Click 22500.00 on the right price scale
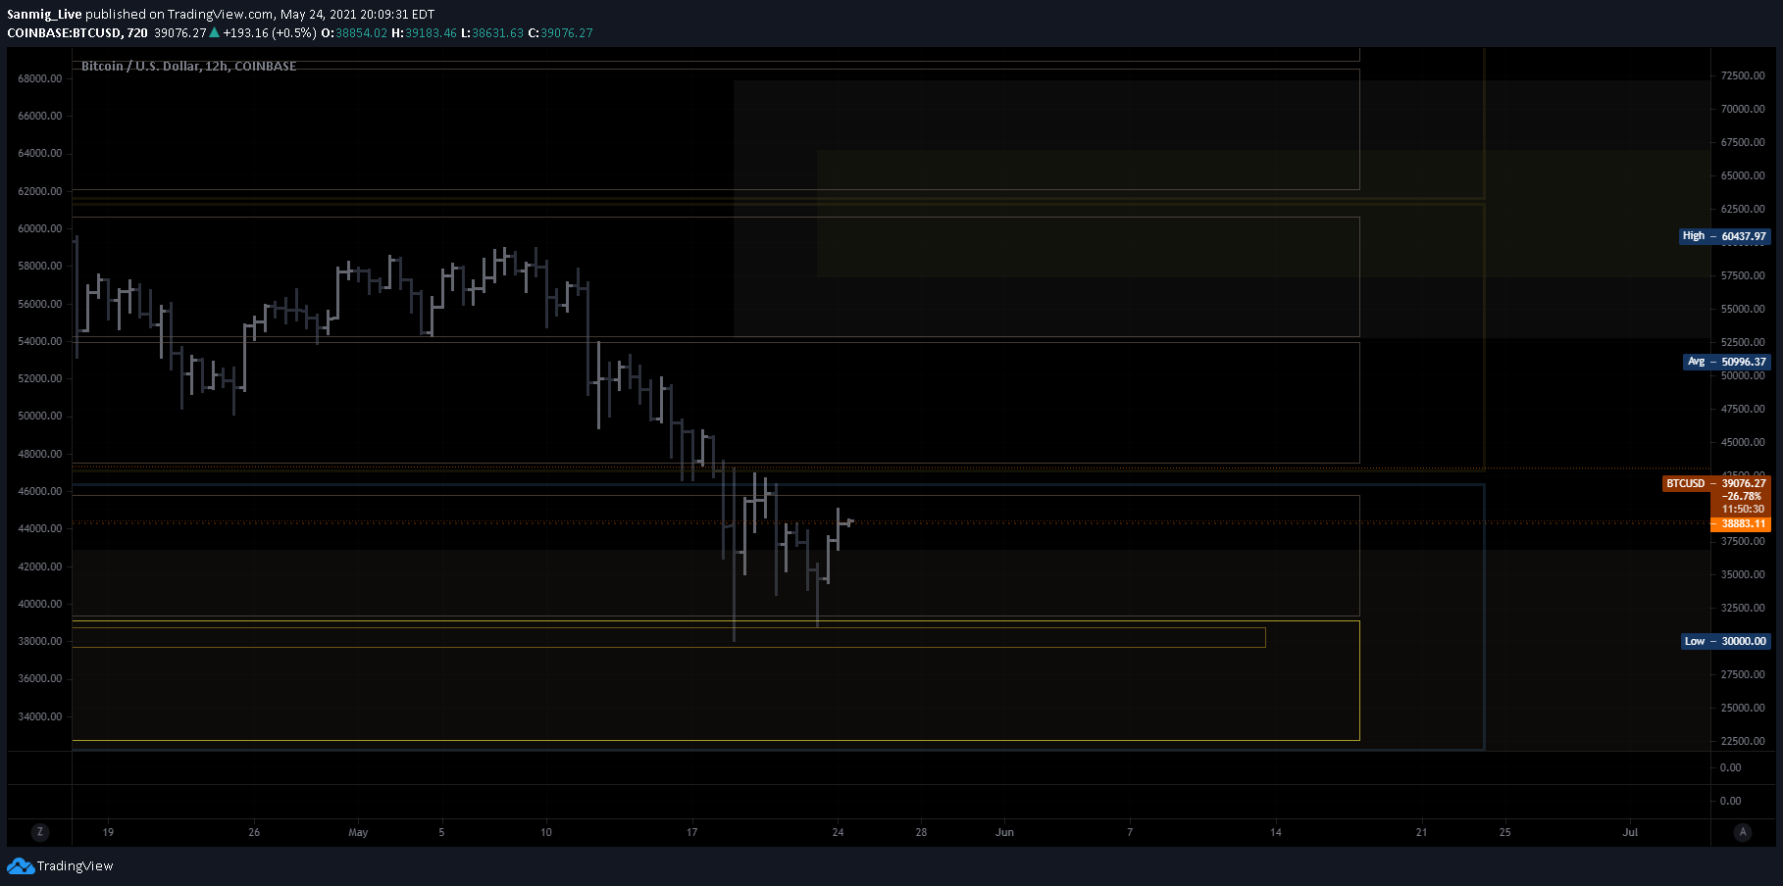Image resolution: width=1783 pixels, height=886 pixels. (x=1743, y=741)
